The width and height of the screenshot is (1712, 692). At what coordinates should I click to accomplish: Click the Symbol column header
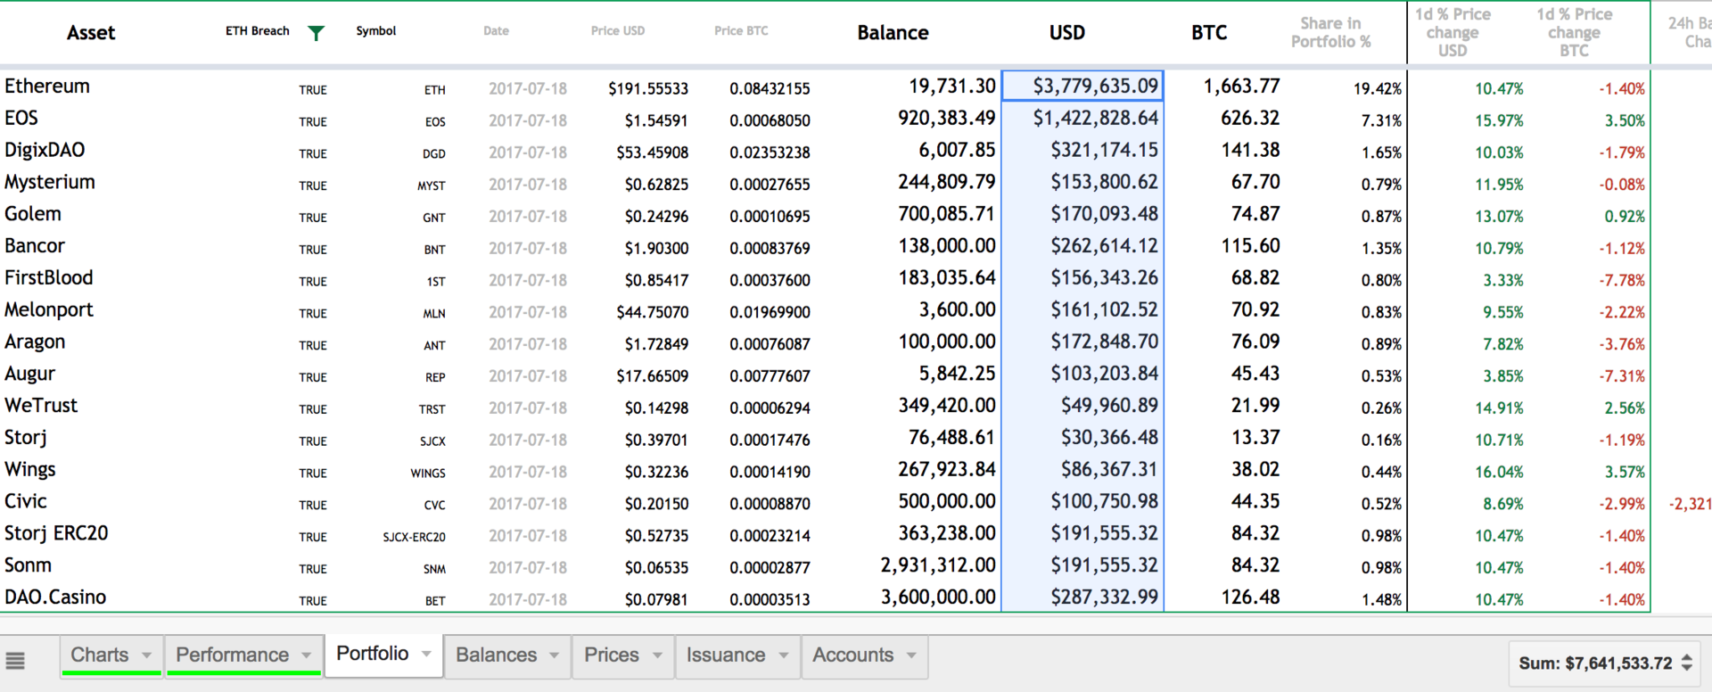[x=375, y=31]
